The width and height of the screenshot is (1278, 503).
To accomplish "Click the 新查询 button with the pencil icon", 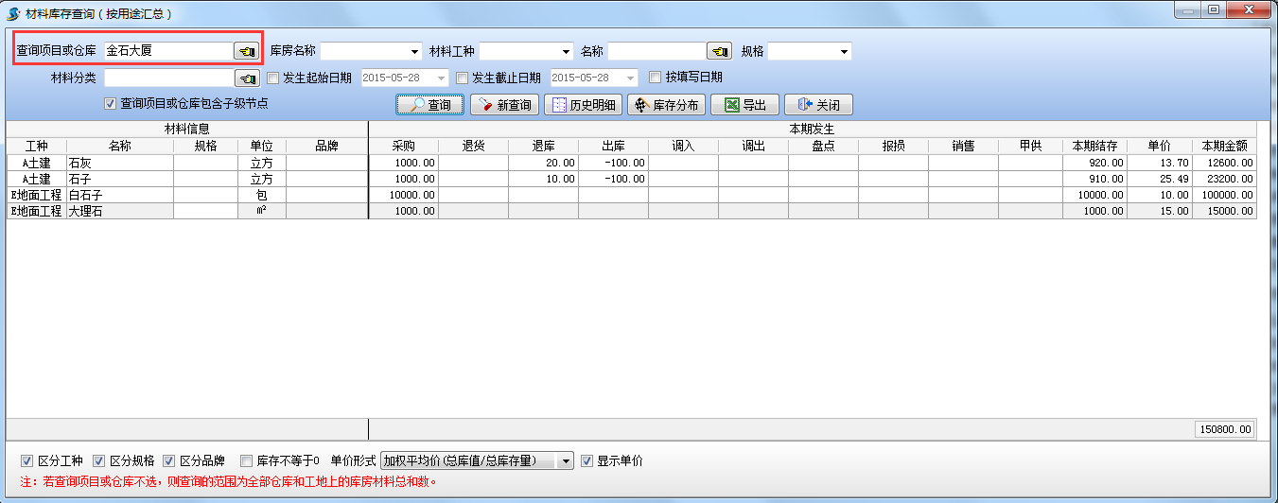I will 504,105.
